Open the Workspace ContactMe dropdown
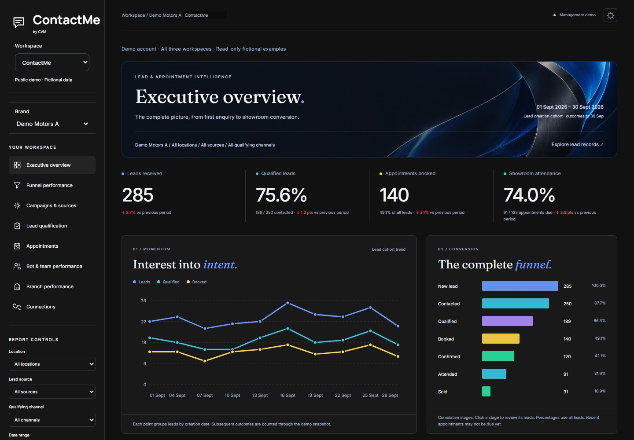The height and width of the screenshot is (440, 634). coord(52,62)
